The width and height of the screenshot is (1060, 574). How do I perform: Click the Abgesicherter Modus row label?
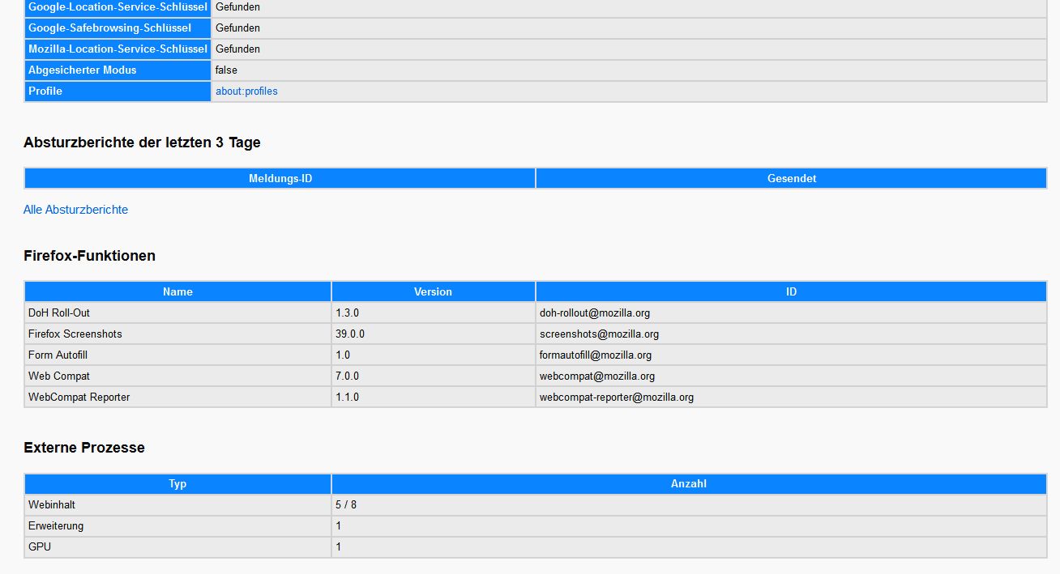(x=82, y=70)
